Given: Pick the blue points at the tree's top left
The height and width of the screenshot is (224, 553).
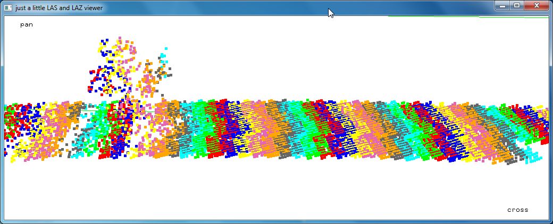Looking at the screenshot, I should [106, 41].
